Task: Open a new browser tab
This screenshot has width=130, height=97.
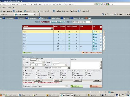Action: 38,15
